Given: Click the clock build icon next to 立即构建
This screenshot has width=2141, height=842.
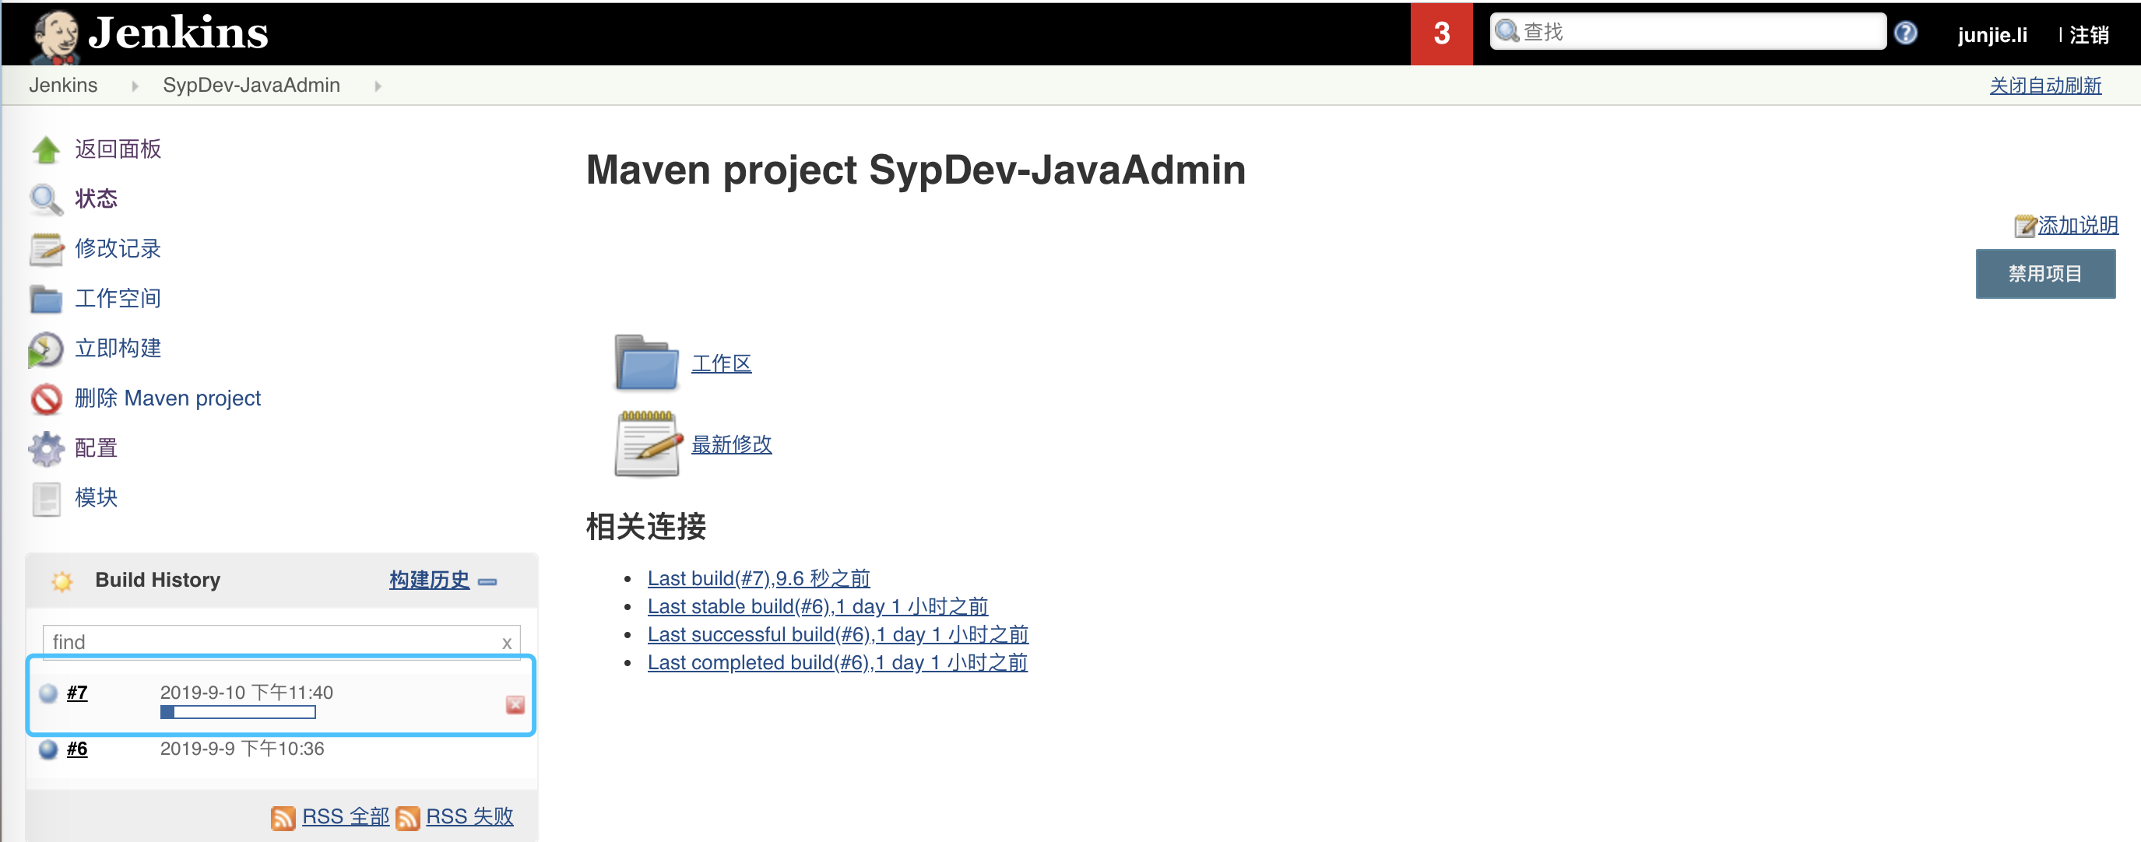Looking at the screenshot, I should tap(46, 349).
